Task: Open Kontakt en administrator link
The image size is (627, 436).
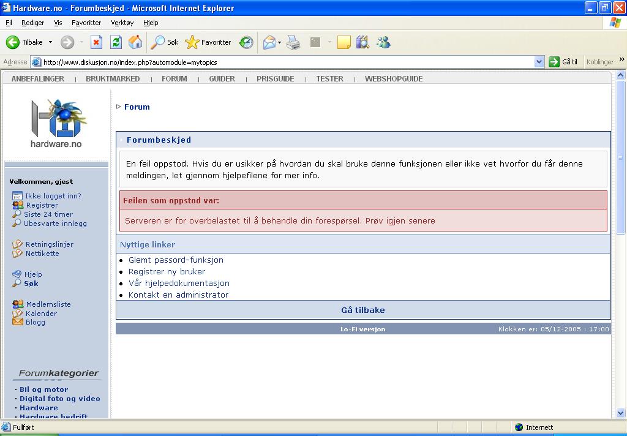Action: pos(178,295)
